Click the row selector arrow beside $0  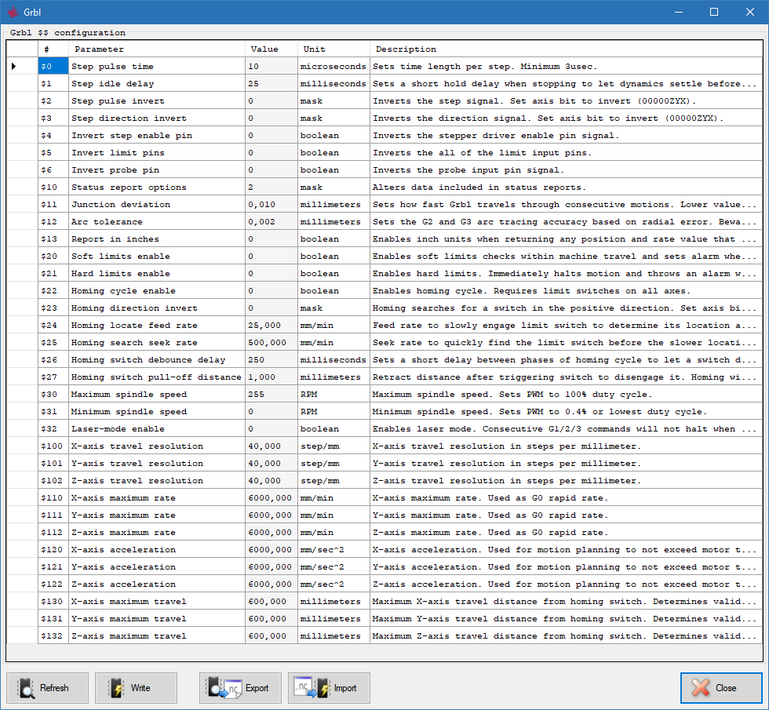pyautogui.click(x=14, y=66)
